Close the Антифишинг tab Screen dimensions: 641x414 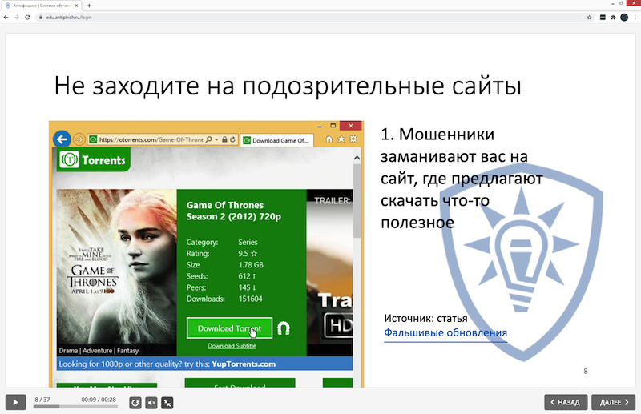point(76,6)
